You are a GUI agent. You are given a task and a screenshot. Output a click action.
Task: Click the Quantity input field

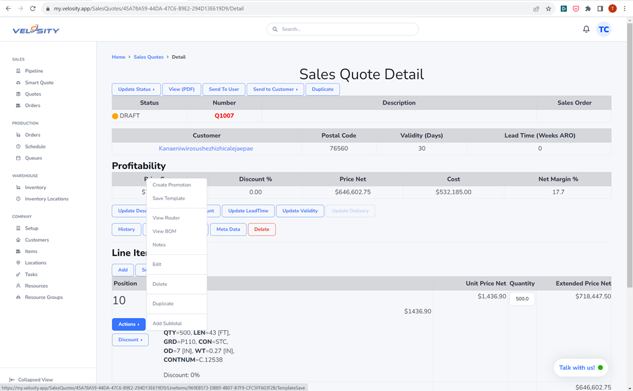[x=522, y=299]
